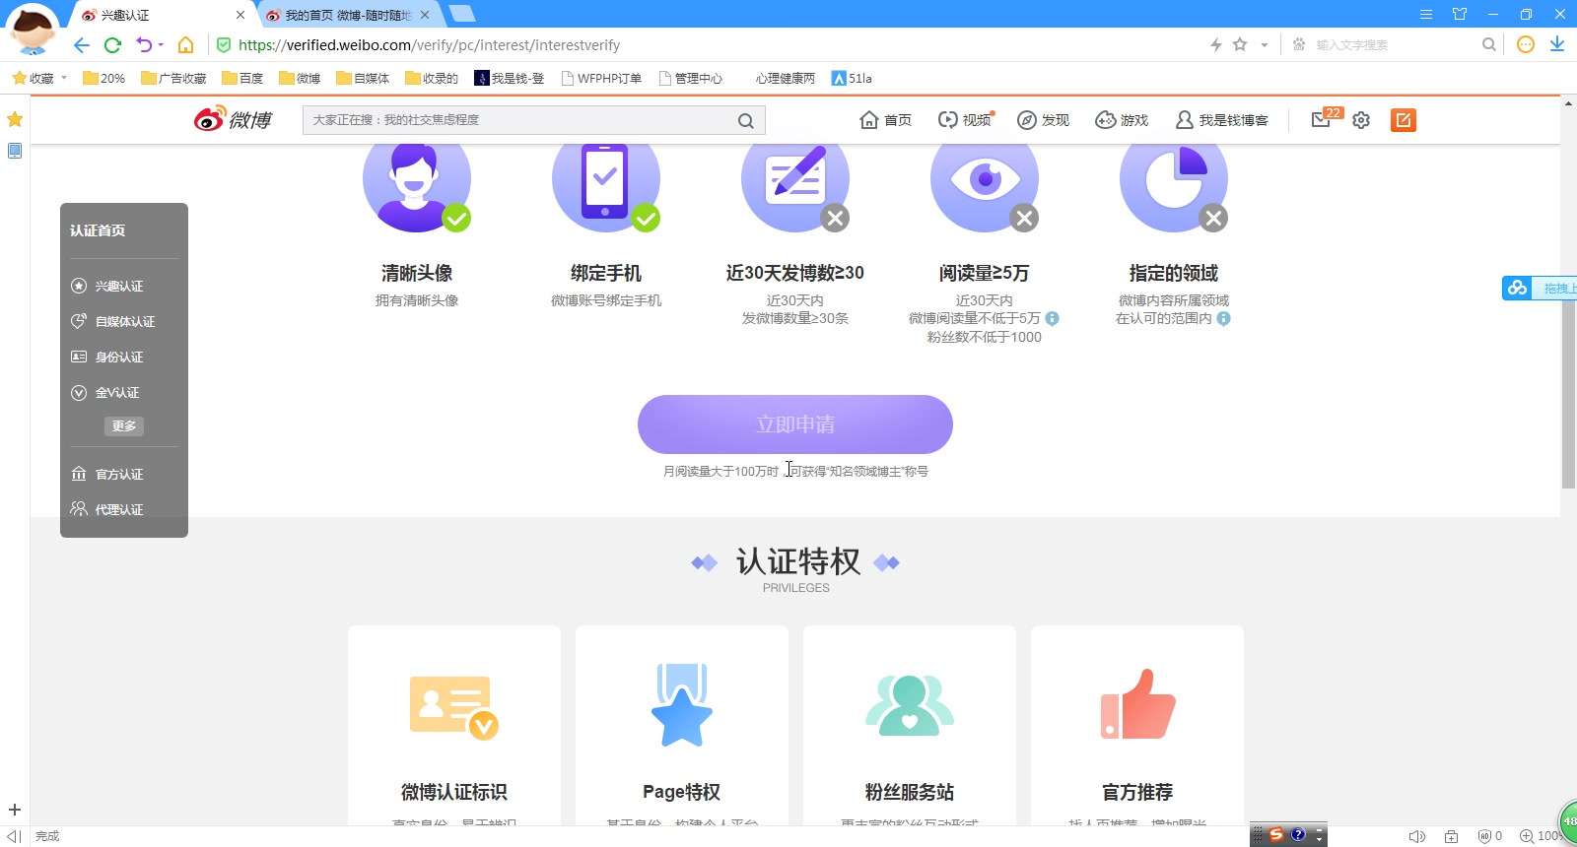Screen dimensions: 1577x847
Task: Open a new browser tab
Action: (461, 14)
